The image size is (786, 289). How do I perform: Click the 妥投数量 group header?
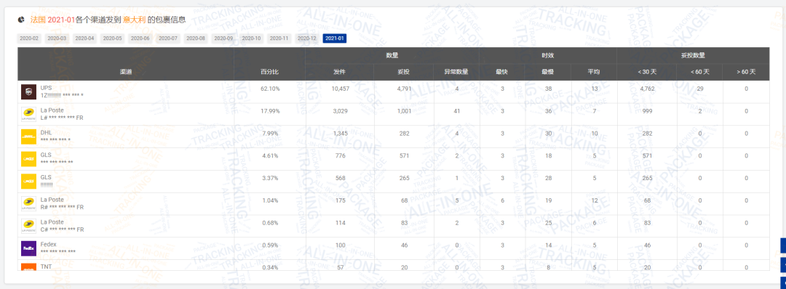coord(694,55)
